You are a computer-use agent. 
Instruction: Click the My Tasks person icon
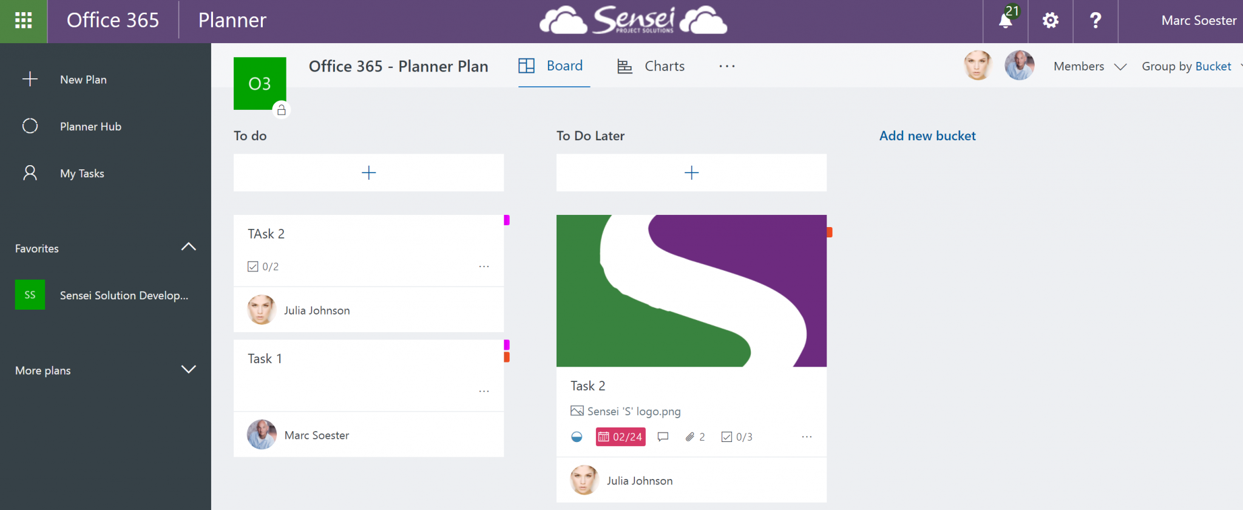tap(30, 173)
